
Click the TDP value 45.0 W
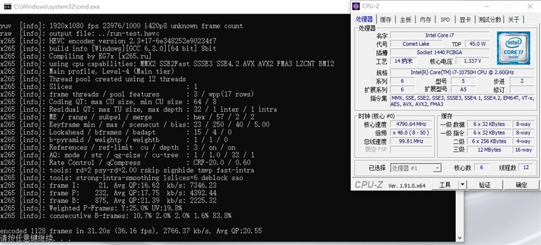click(x=477, y=44)
